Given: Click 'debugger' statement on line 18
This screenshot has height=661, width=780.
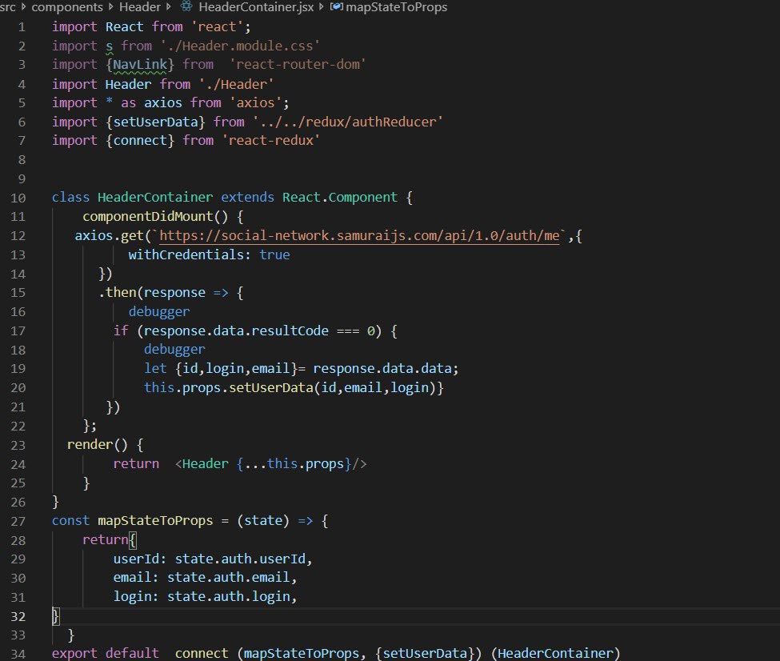Looking at the screenshot, I should coord(174,350).
